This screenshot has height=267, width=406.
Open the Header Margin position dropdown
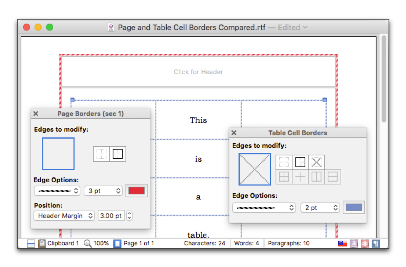(x=64, y=216)
